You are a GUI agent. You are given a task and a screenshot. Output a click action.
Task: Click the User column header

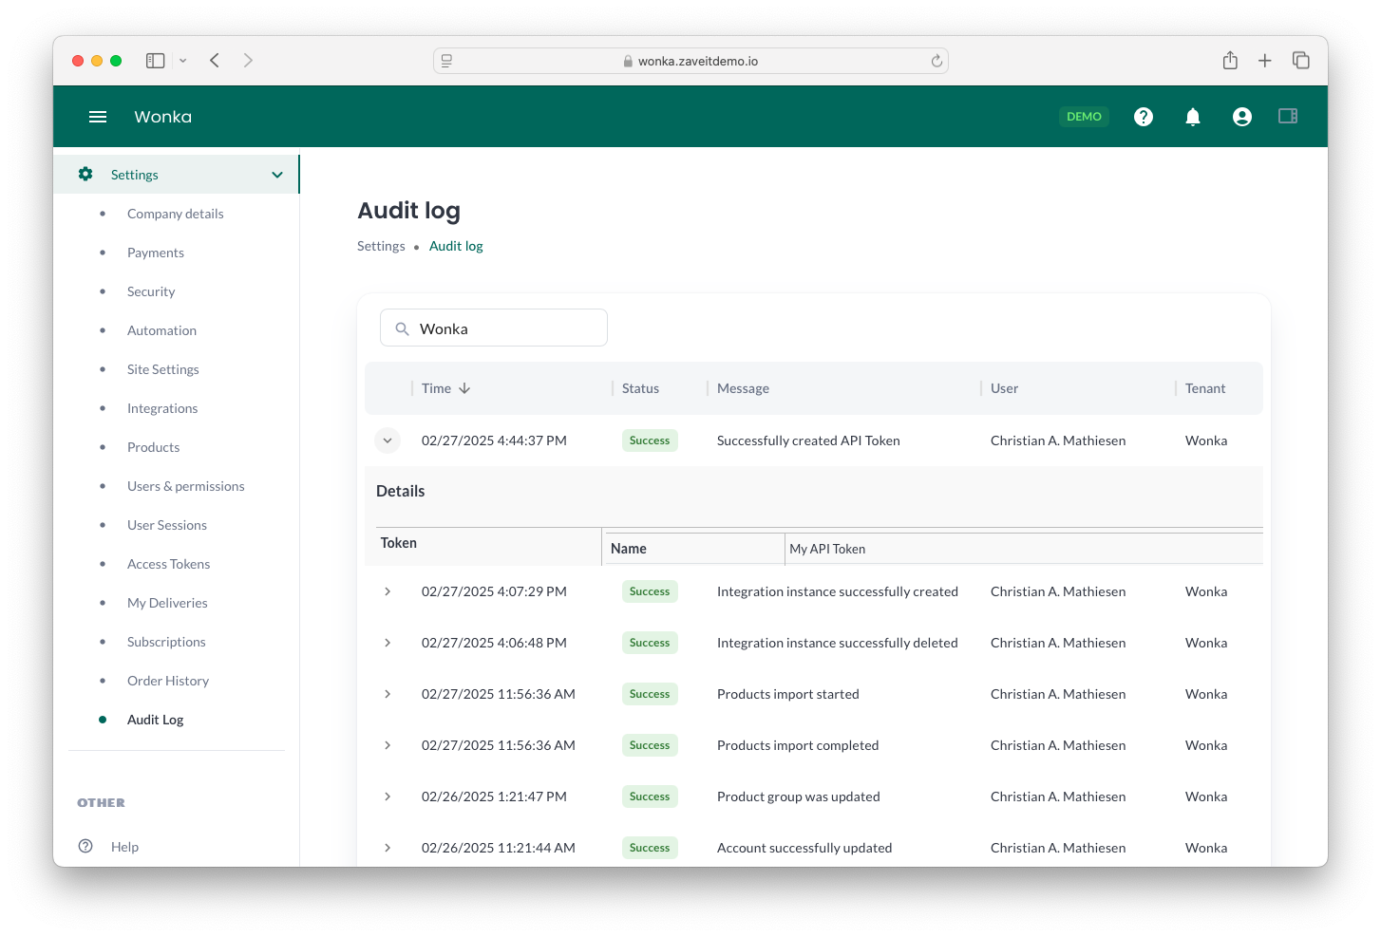[1004, 388]
